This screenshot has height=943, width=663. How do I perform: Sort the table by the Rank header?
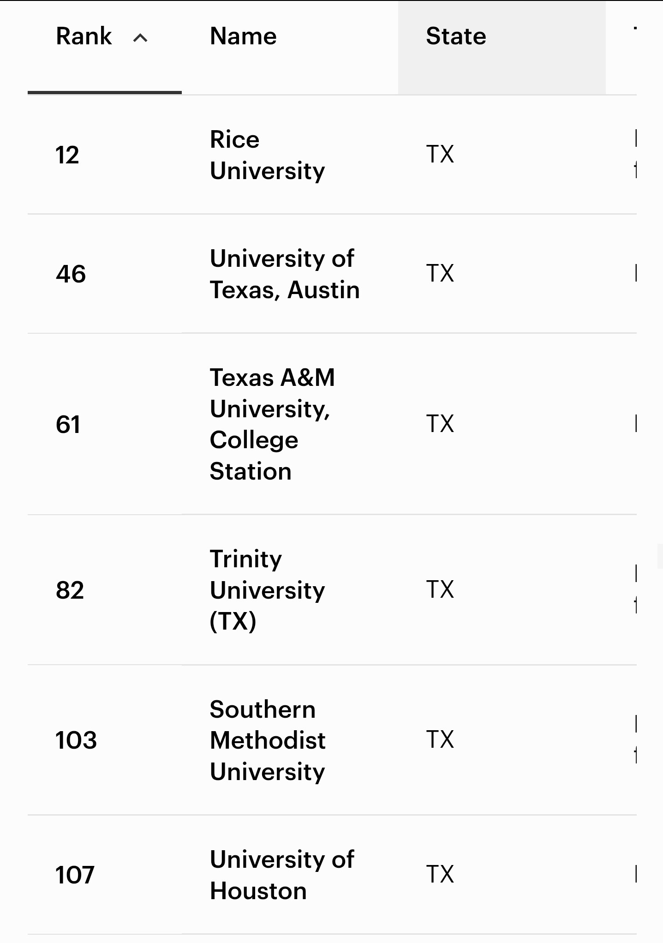(84, 36)
